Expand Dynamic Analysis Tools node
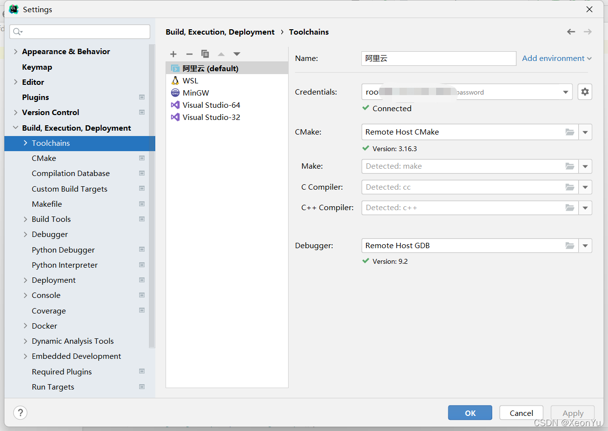The width and height of the screenshot is (608, 431). click(x=25, y=341)
